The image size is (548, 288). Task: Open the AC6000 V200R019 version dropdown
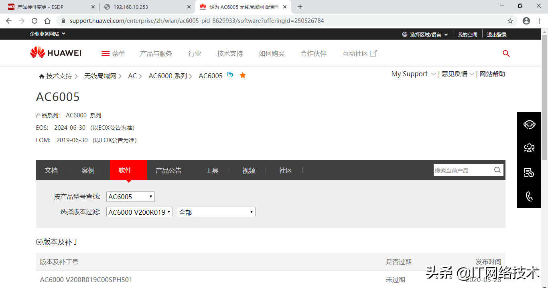tap(140, 212)
